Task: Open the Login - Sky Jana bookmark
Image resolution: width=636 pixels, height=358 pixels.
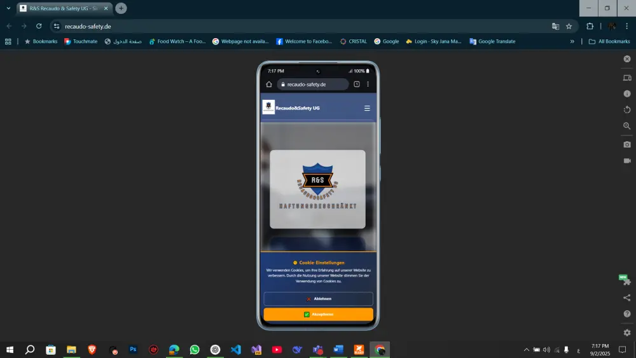Action: [x=434, y=41]
